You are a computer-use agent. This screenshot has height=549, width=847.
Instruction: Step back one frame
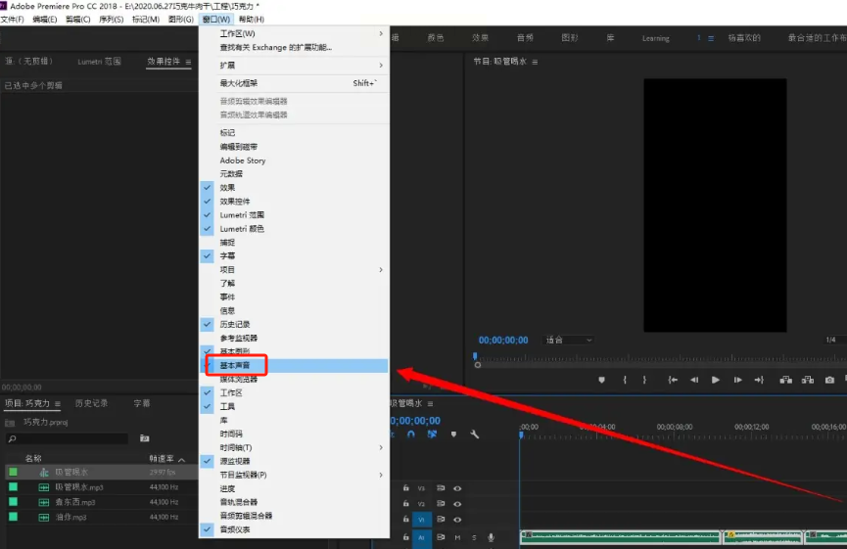(694, 380)
